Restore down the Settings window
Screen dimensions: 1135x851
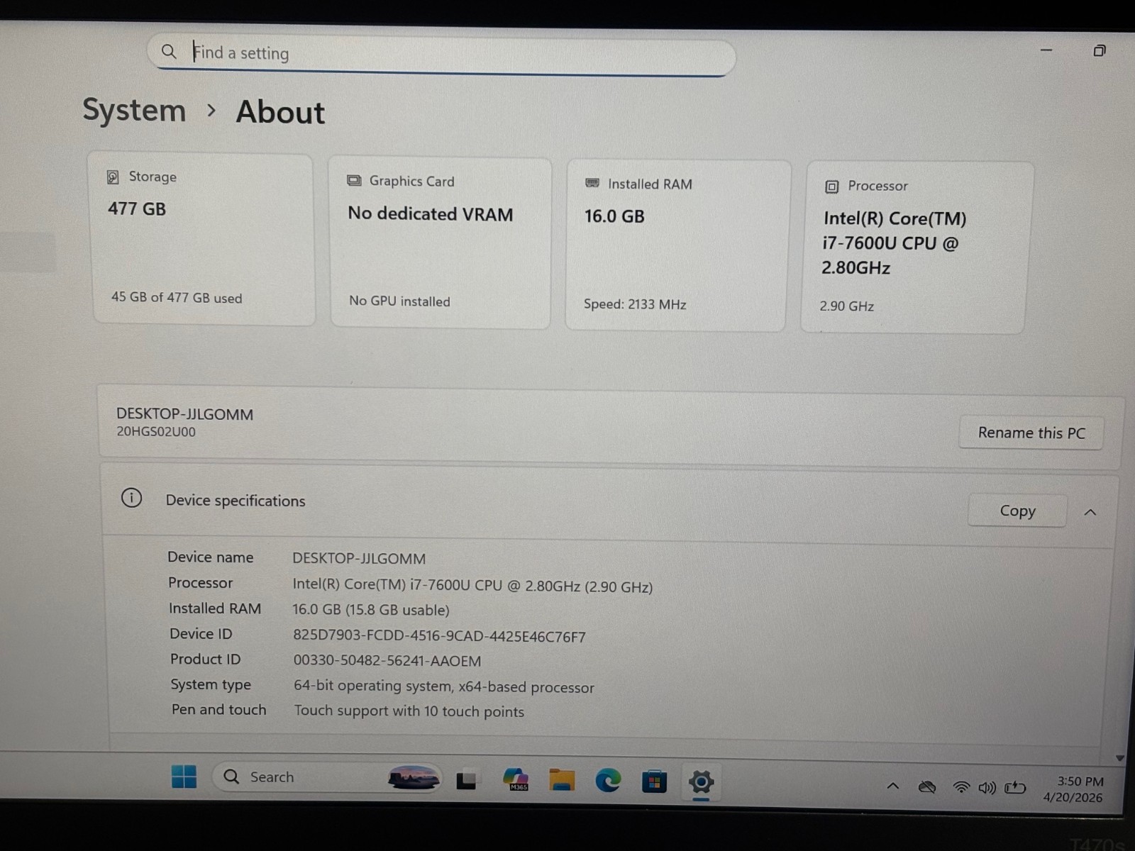click(1100, 50)
